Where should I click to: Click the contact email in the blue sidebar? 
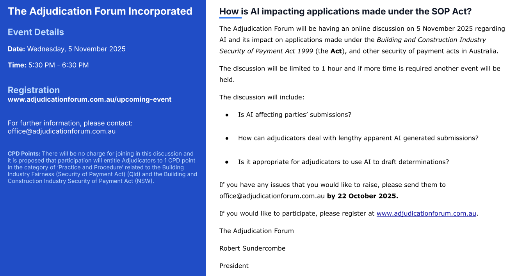click(x=62, y=131)
